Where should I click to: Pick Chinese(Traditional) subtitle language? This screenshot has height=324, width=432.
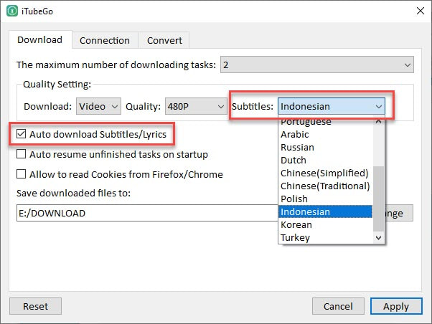pos(325,186)
